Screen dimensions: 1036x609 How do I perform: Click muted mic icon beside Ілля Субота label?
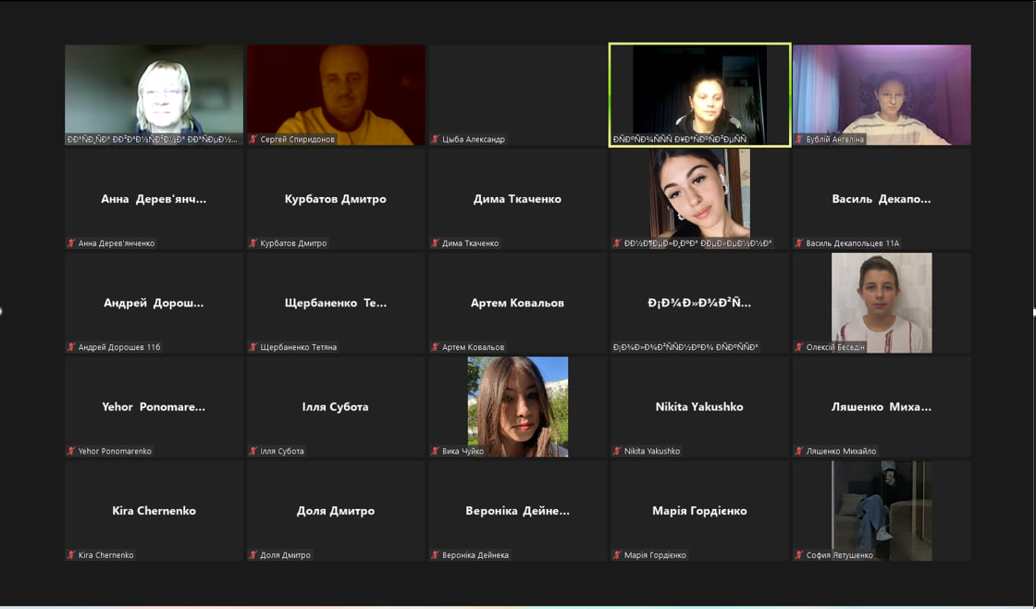coord(253,451)
